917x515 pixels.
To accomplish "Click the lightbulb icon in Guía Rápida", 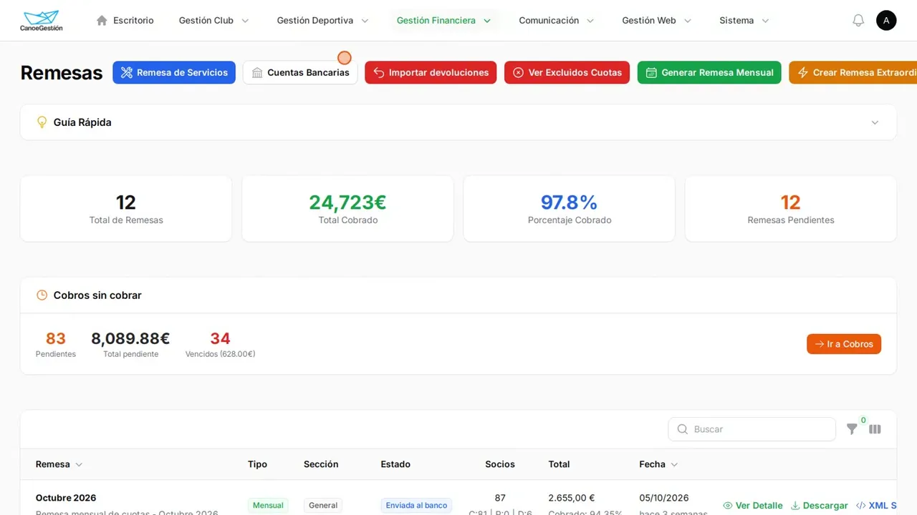I will [x=42, y=122].
